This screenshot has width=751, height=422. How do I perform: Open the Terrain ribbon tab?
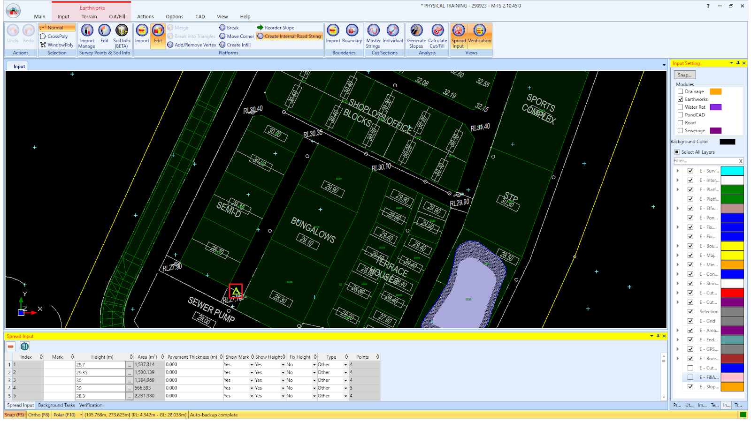click(89, 16)
